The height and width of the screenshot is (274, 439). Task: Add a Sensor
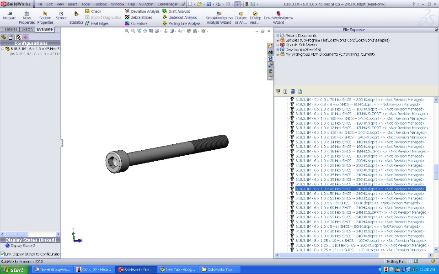coord(61,16)
